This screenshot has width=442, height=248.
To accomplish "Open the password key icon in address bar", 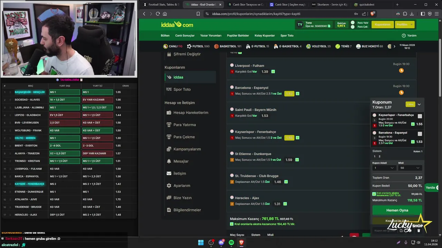I will point(356,14).
